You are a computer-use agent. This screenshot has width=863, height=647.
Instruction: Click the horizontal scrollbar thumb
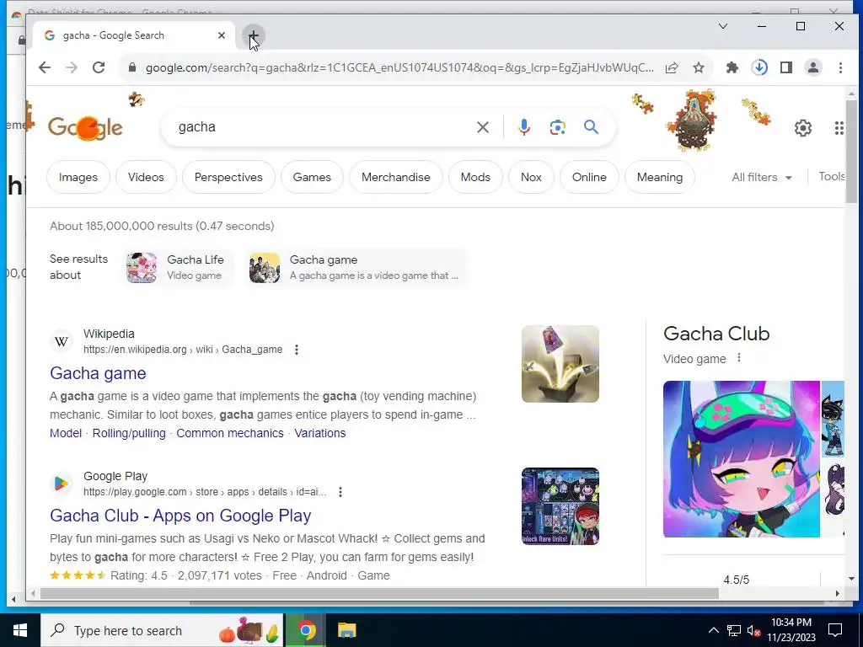coord(379,594)
